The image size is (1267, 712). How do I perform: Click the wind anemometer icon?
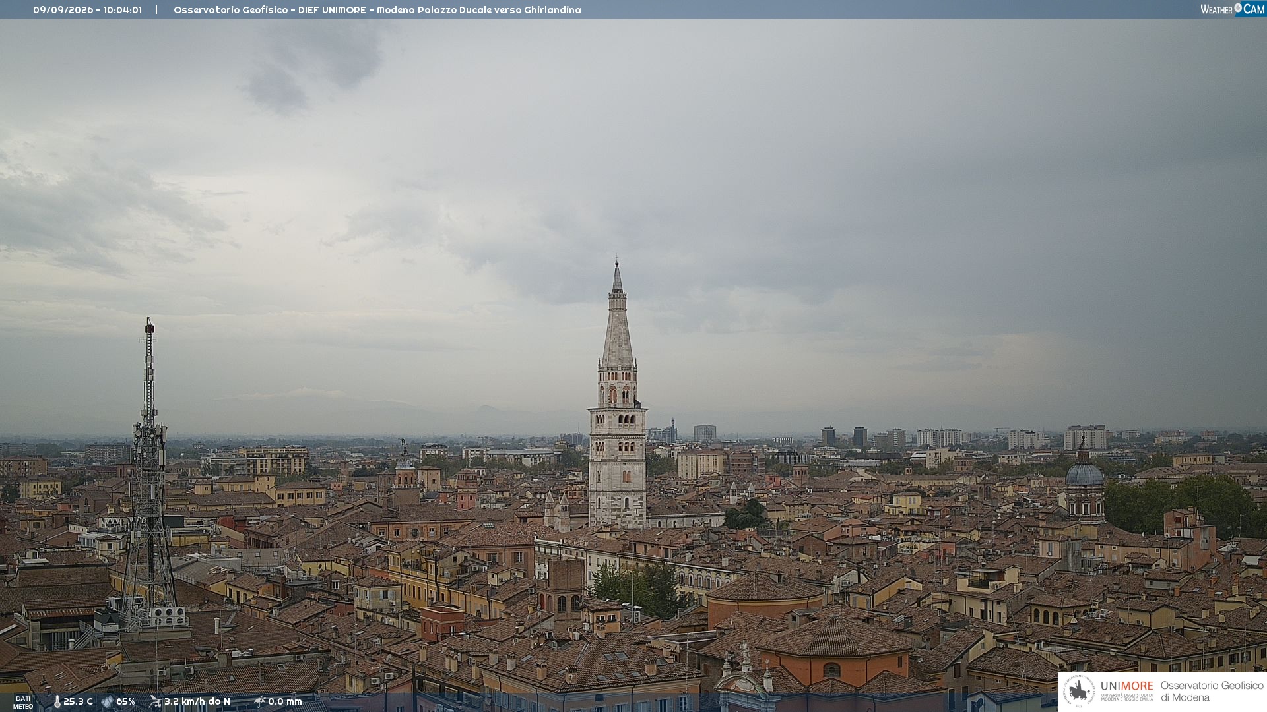pyautogui.click(x=155, y=702)
